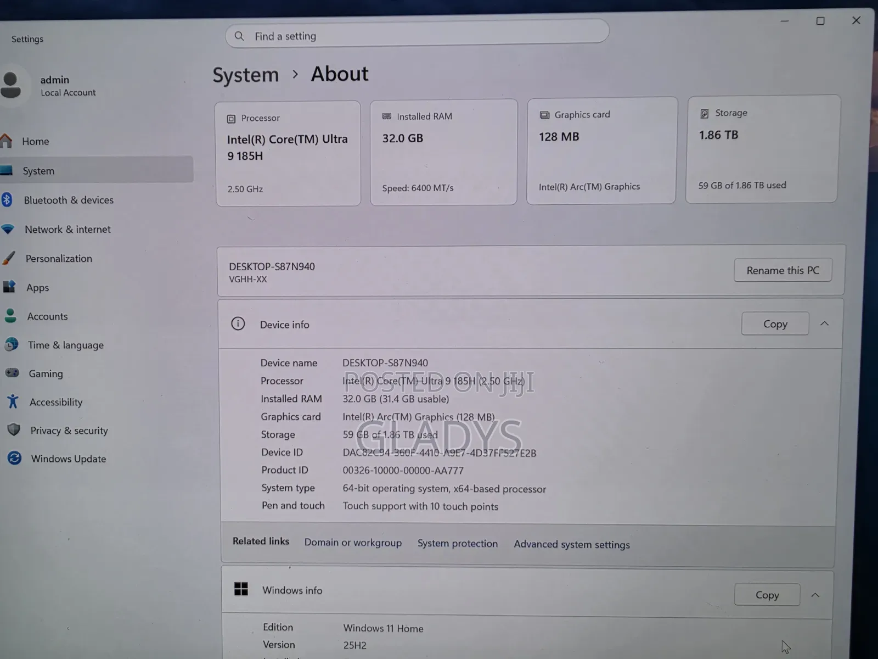The height and width of the screenshot is (659, 878).
Task: Click the Processor chip icon
Action: (x=231, y=119)
